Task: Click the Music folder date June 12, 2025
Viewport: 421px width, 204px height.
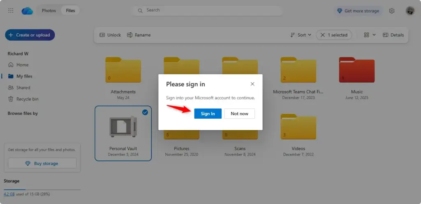Action: 356,98
